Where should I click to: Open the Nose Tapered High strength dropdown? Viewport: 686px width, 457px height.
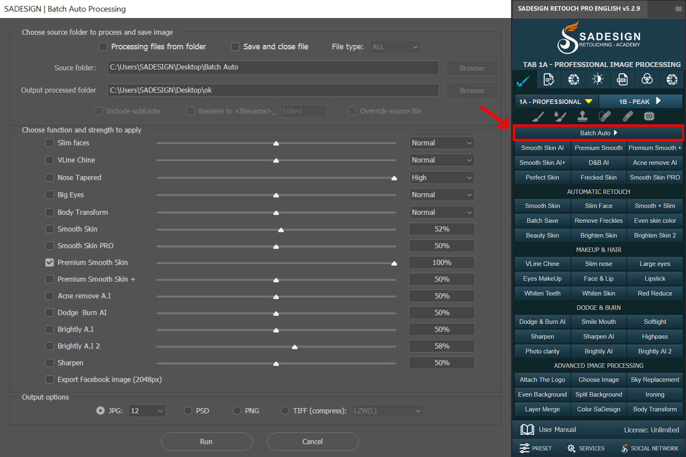(442, 177)
